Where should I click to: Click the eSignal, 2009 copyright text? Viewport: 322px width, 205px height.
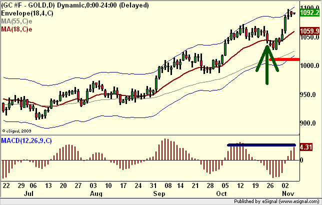point(17,131)
